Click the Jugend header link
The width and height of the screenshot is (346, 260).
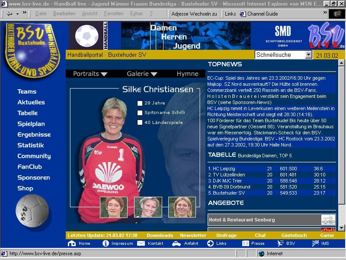(186, 46)
